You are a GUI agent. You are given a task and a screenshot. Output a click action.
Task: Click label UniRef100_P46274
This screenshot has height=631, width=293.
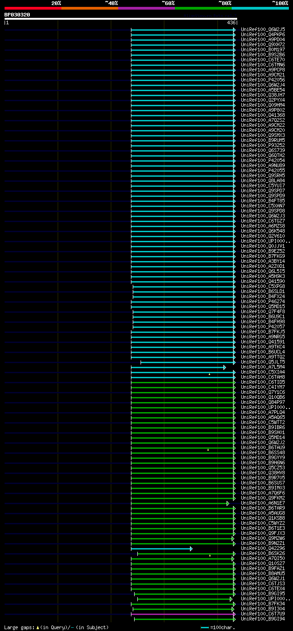coord(263,301)
